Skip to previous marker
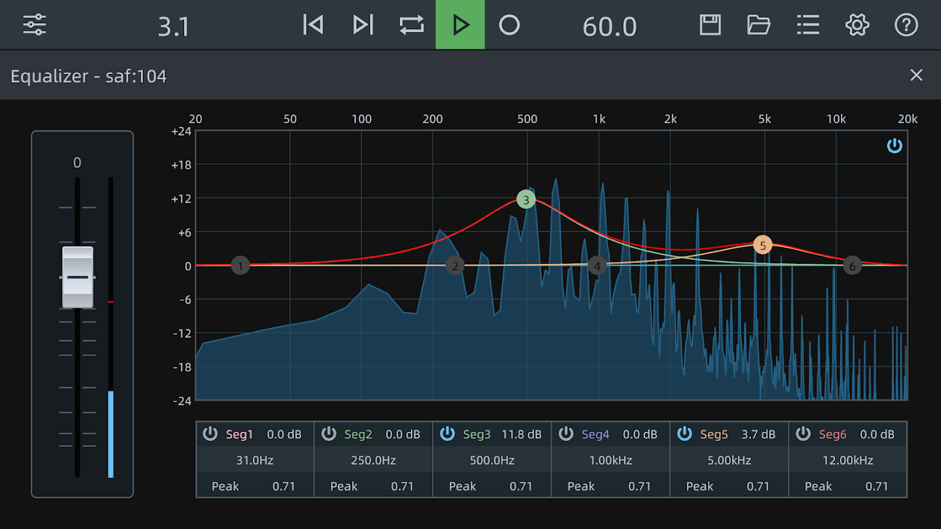The height and width of the screenshot is (529, 941). (313, 25)
